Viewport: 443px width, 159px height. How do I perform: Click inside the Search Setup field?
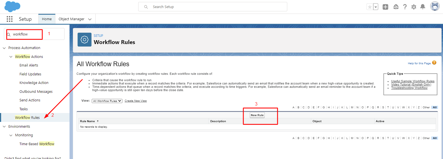pyautogui.click(x=213, y=7)
